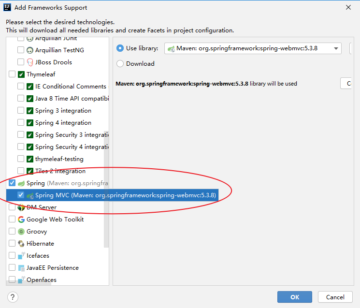The image size is (360, 308).
Task: Open the help question mark button
Action: click(x=13, y=297)
